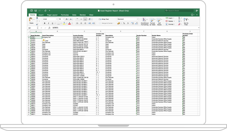
Task: Select the Format Painter brush icon
Action: point(37,24)
